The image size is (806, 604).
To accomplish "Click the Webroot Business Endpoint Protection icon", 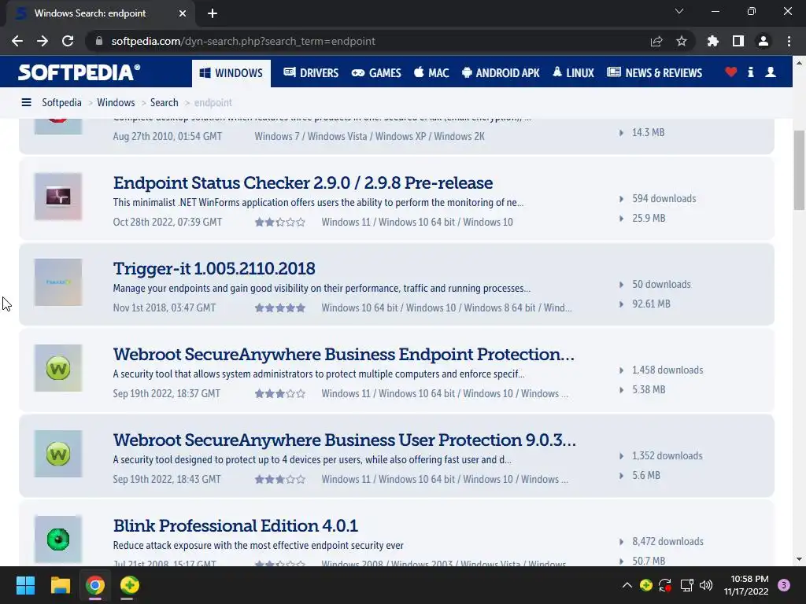I will click(58, 368).
